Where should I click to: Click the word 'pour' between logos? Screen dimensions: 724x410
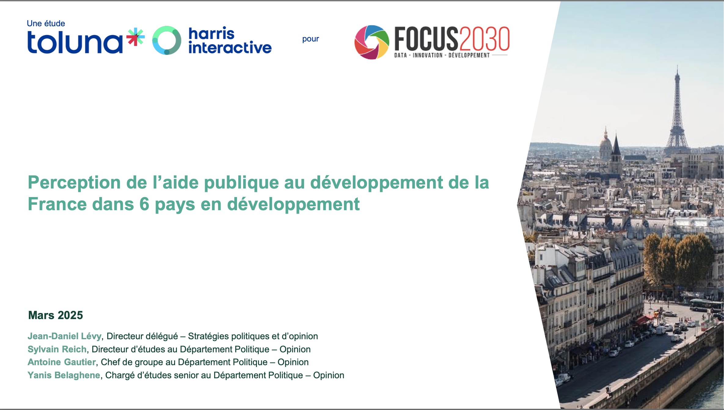pyautogui.click(x=310, y=39)
